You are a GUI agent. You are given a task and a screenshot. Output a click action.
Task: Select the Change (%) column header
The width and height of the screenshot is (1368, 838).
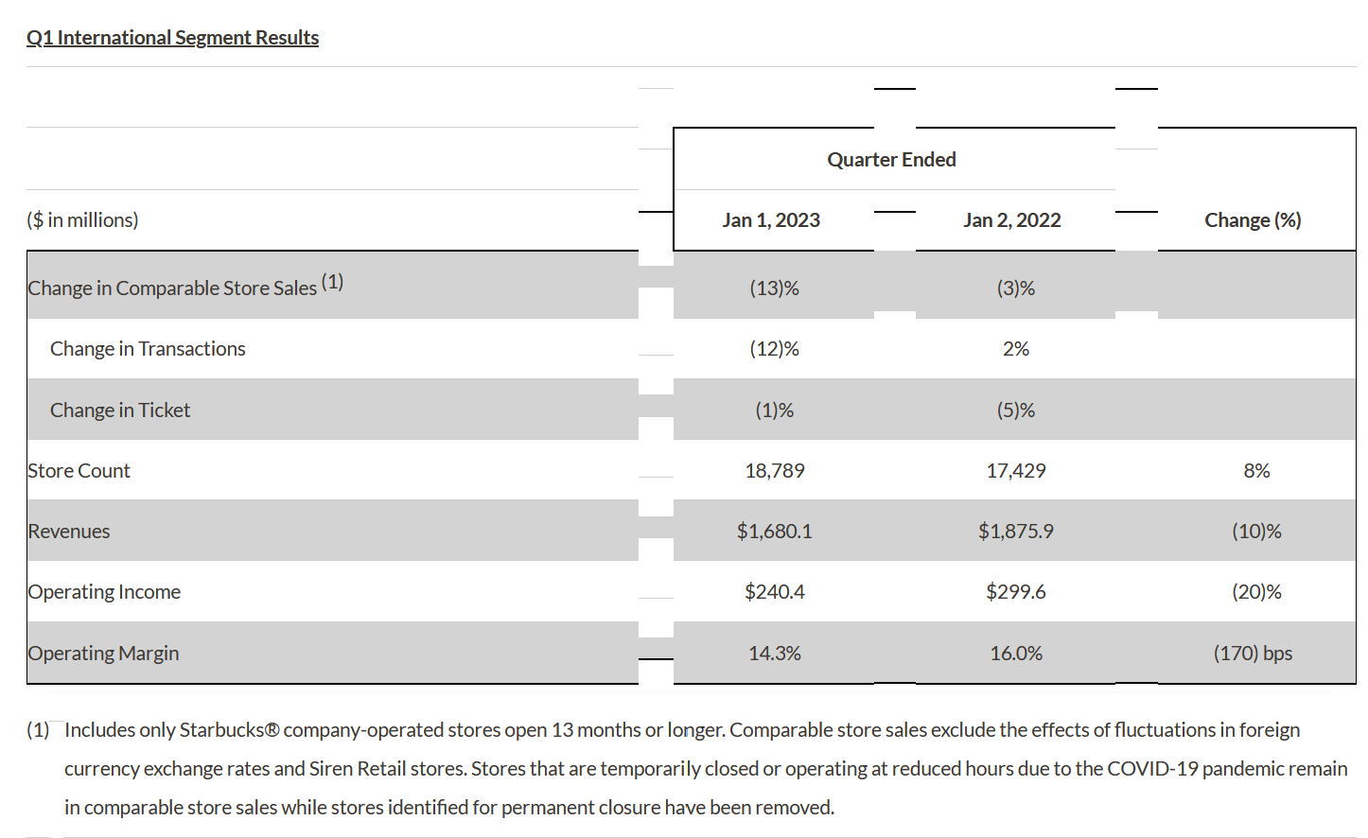tap(1253, 220)
